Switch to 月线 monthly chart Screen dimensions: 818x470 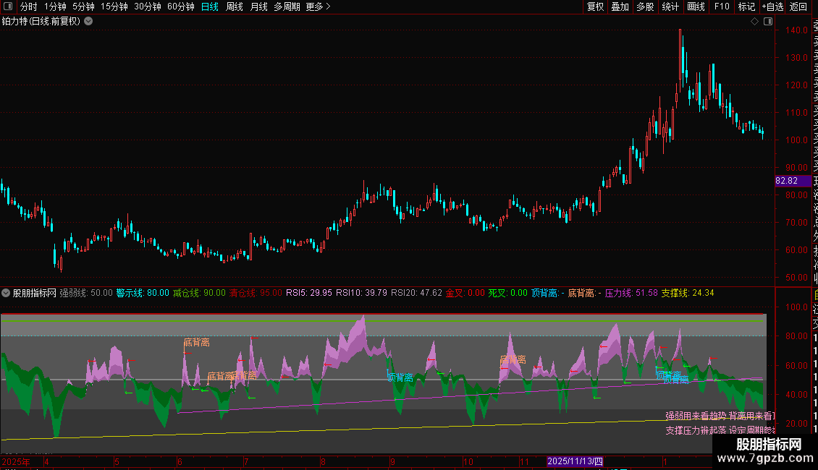258,7
